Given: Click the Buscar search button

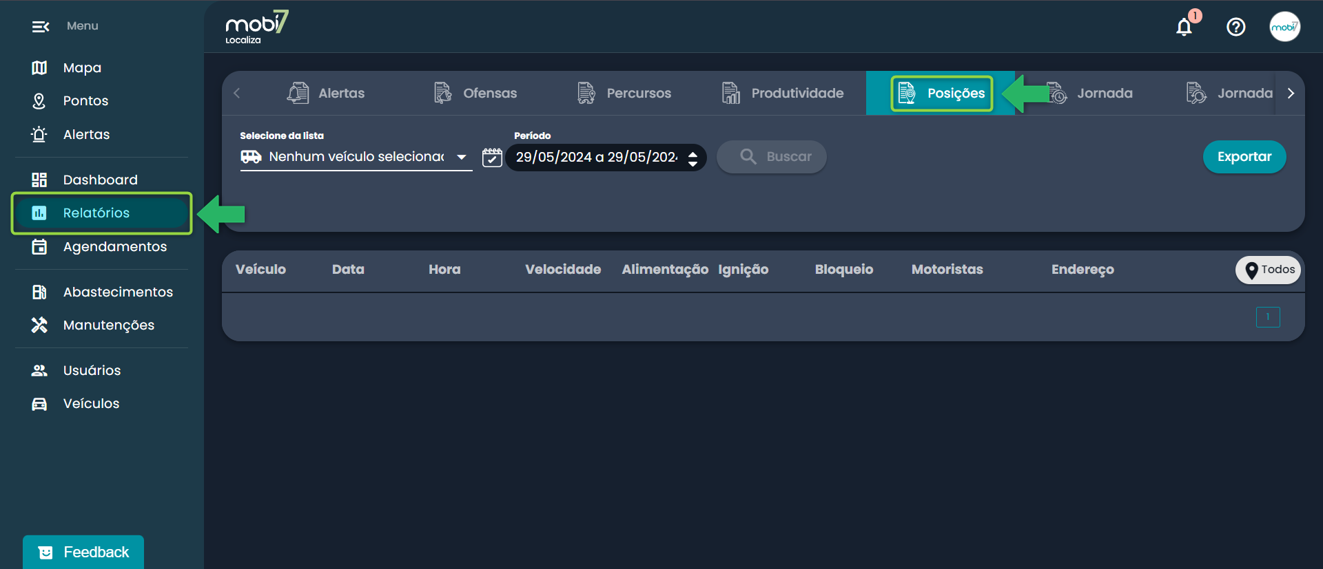Looking at the screenshot, I should coord(772,157).
